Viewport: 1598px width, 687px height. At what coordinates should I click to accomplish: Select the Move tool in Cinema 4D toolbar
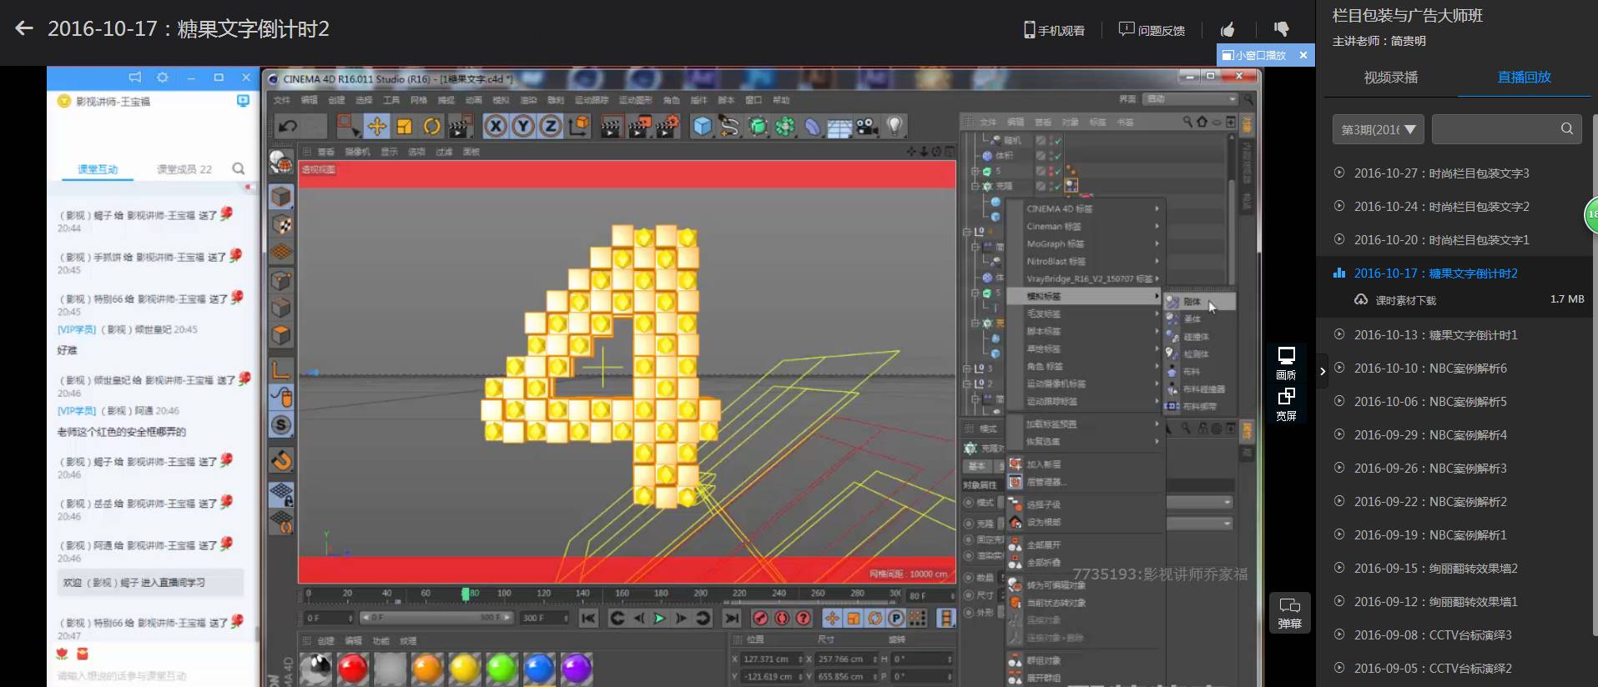[377, 127]
